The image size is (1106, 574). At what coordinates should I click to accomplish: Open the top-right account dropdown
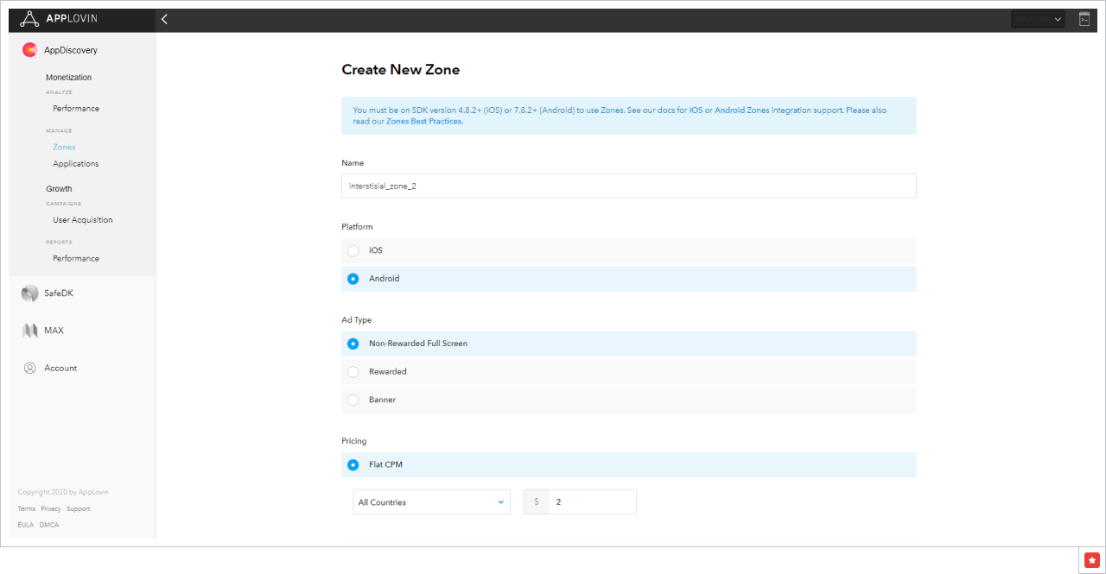click(1038, 19)
